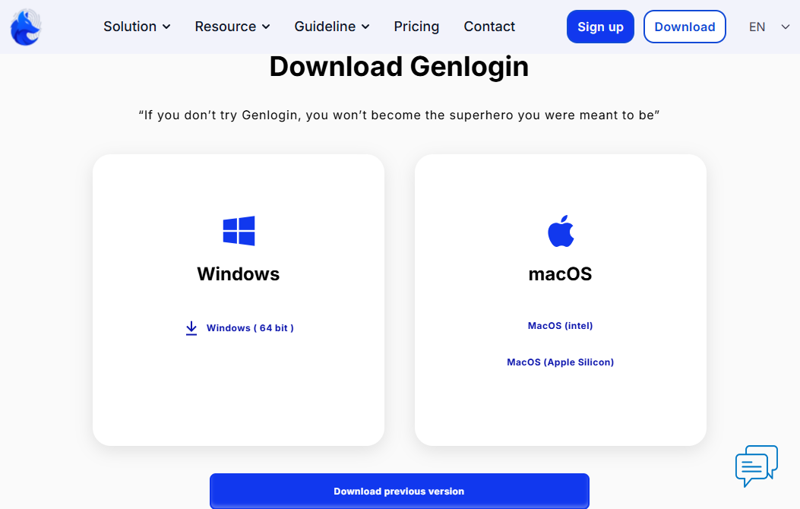The image size is (800, 509).
Task: Open the chat support widget
Action: coord(756,466)
